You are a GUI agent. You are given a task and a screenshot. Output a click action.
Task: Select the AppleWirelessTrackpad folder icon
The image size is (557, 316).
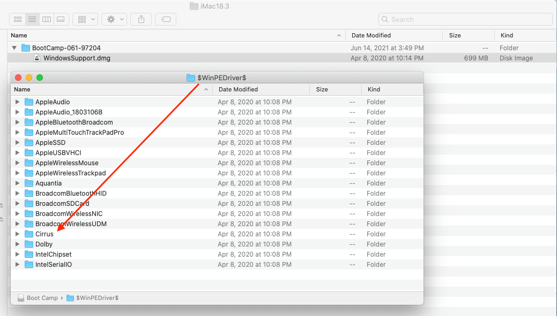(x=29, y=173)
